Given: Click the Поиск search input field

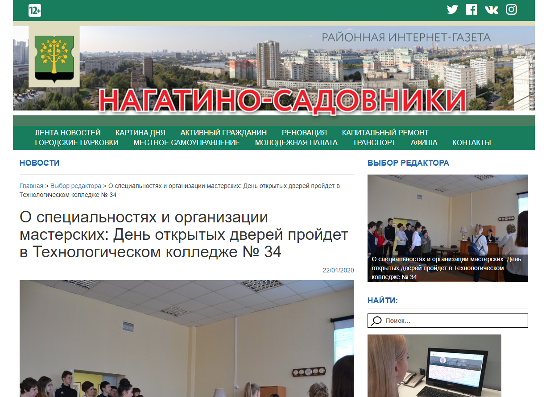Looking at the screenshot, I should 448,321.
